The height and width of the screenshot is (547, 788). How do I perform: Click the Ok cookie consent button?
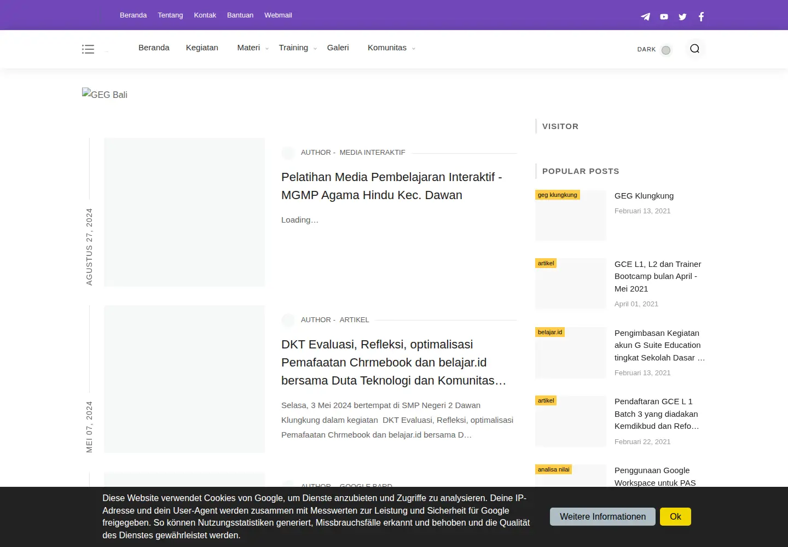point(675,517)
